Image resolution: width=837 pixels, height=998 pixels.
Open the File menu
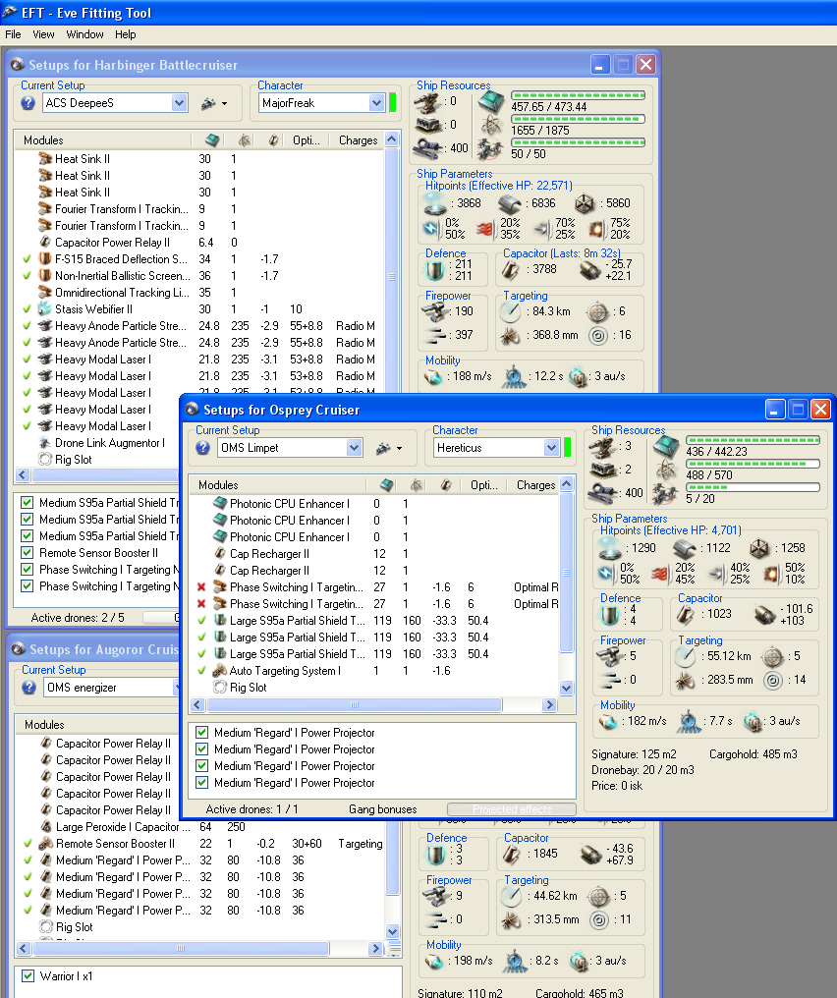[x=13, y=34]
